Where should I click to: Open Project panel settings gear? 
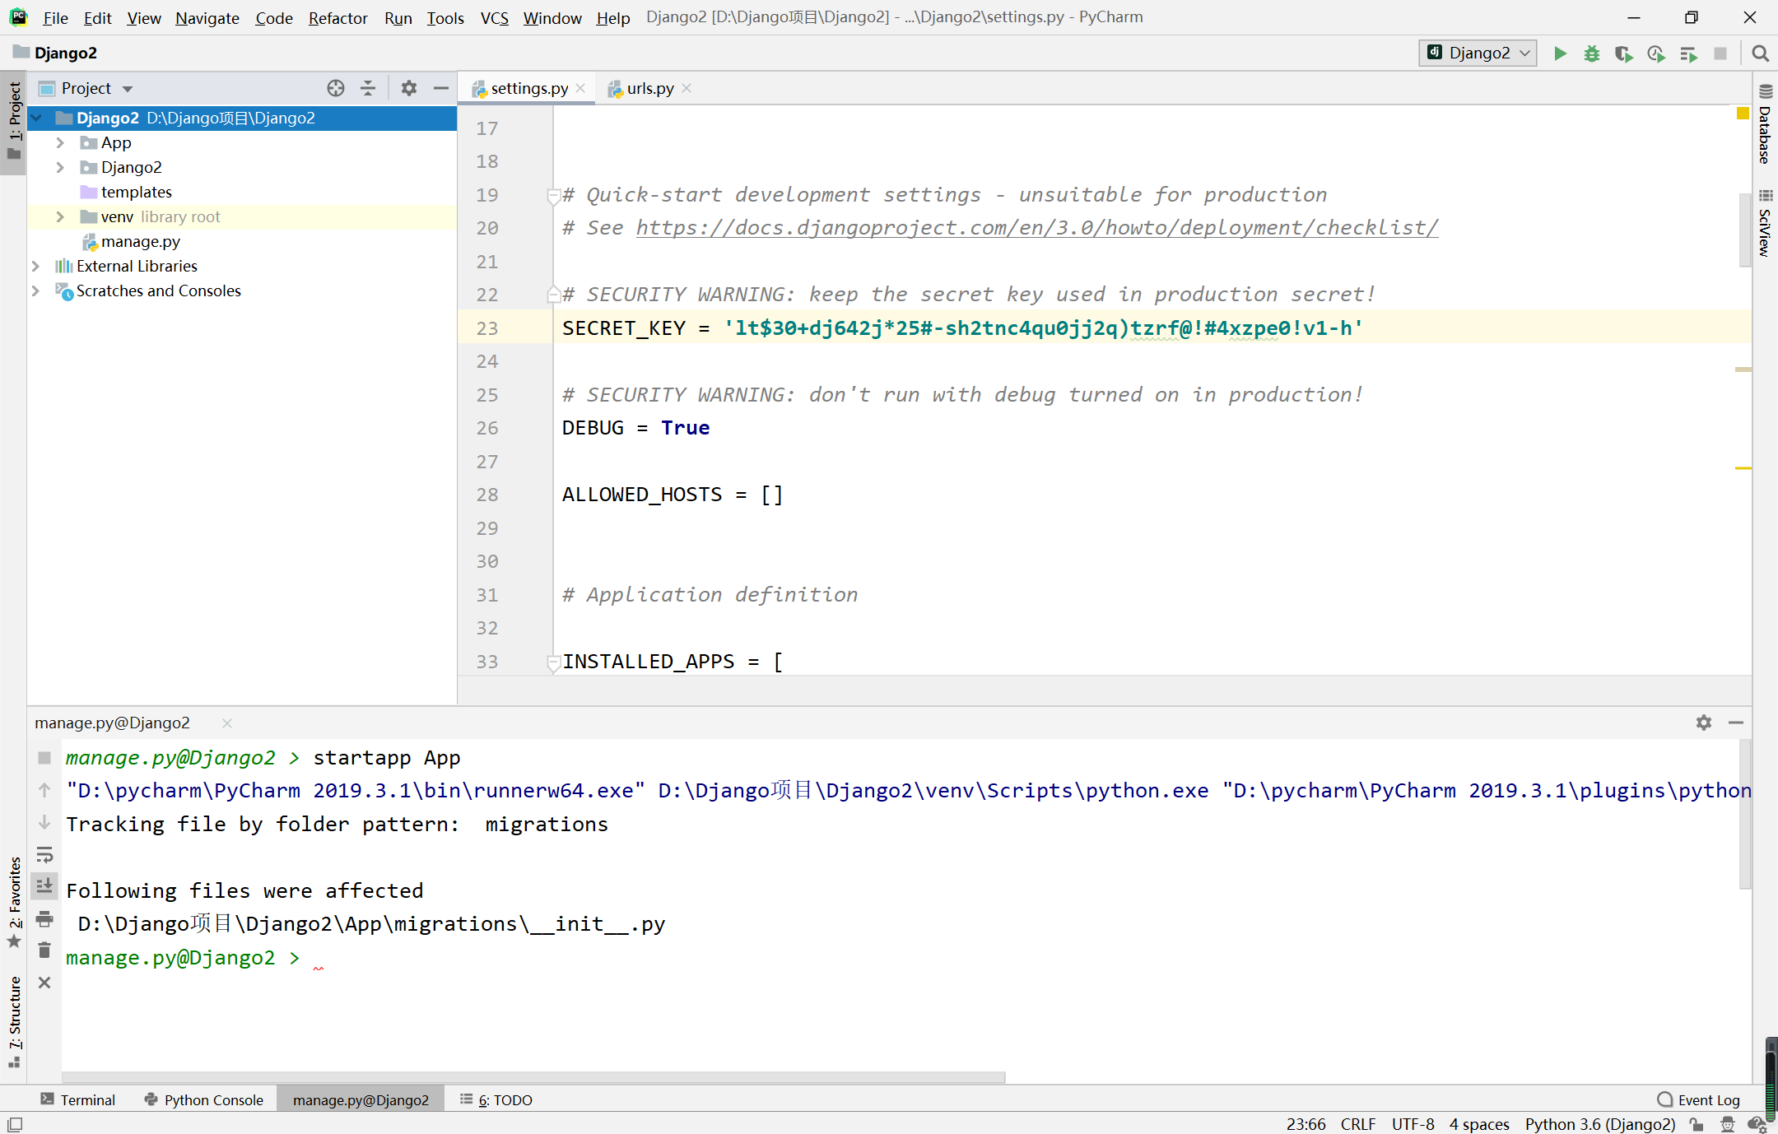coord(409,88)
